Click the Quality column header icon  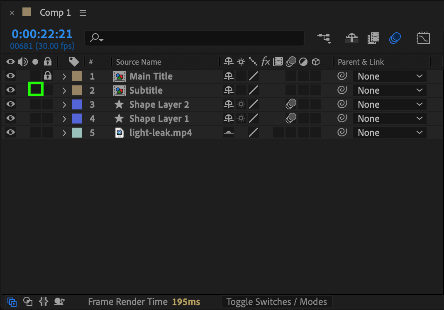point(253,61)
